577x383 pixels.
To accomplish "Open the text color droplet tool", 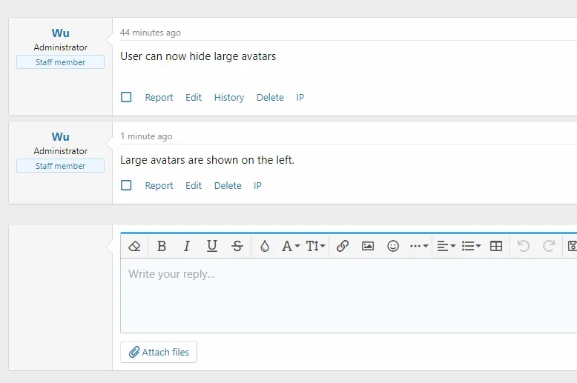I will 265,246.
